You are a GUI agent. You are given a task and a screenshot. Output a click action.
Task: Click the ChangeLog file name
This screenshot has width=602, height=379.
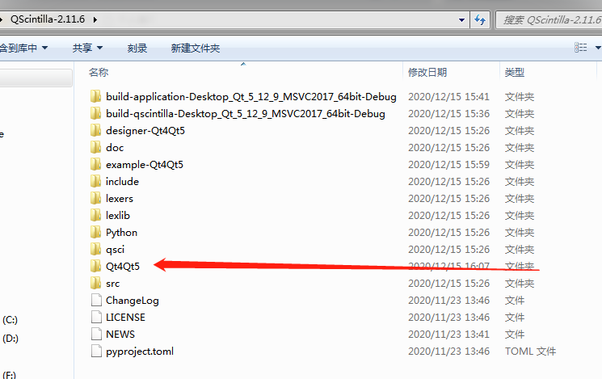(132, 301)
